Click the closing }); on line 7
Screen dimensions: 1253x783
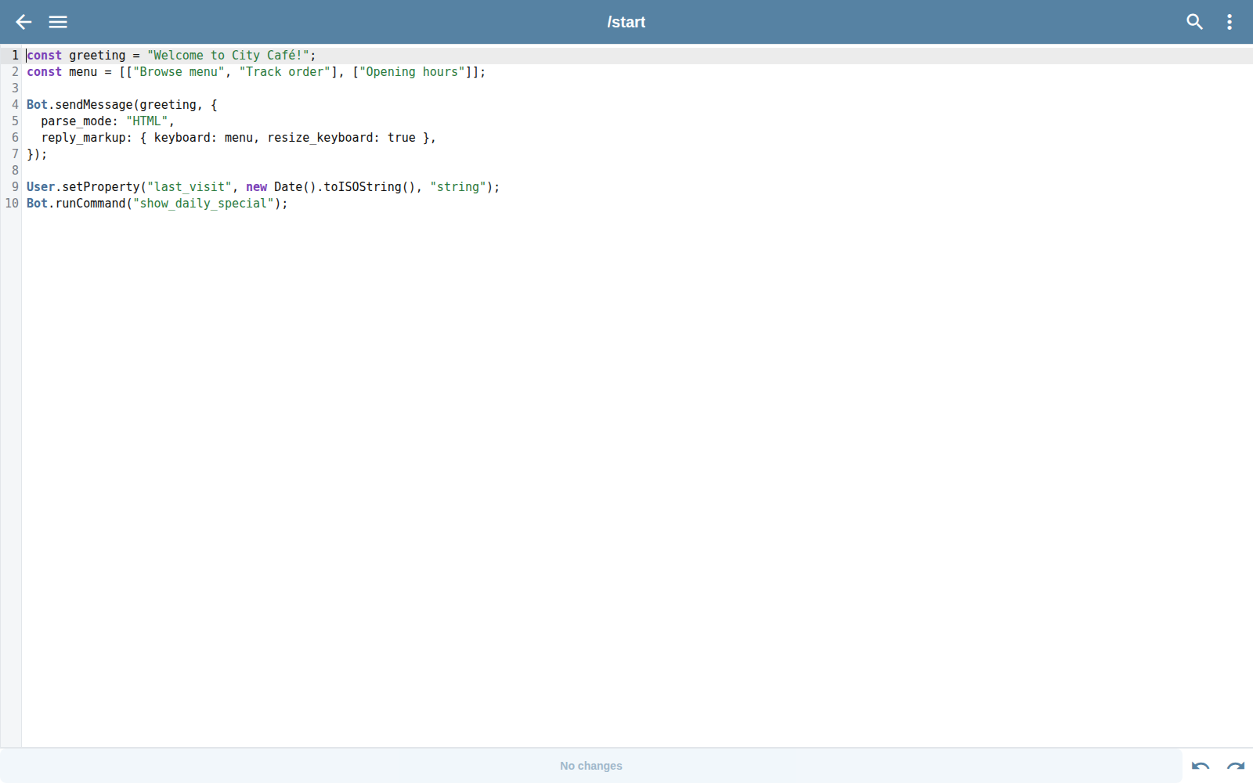37,154
